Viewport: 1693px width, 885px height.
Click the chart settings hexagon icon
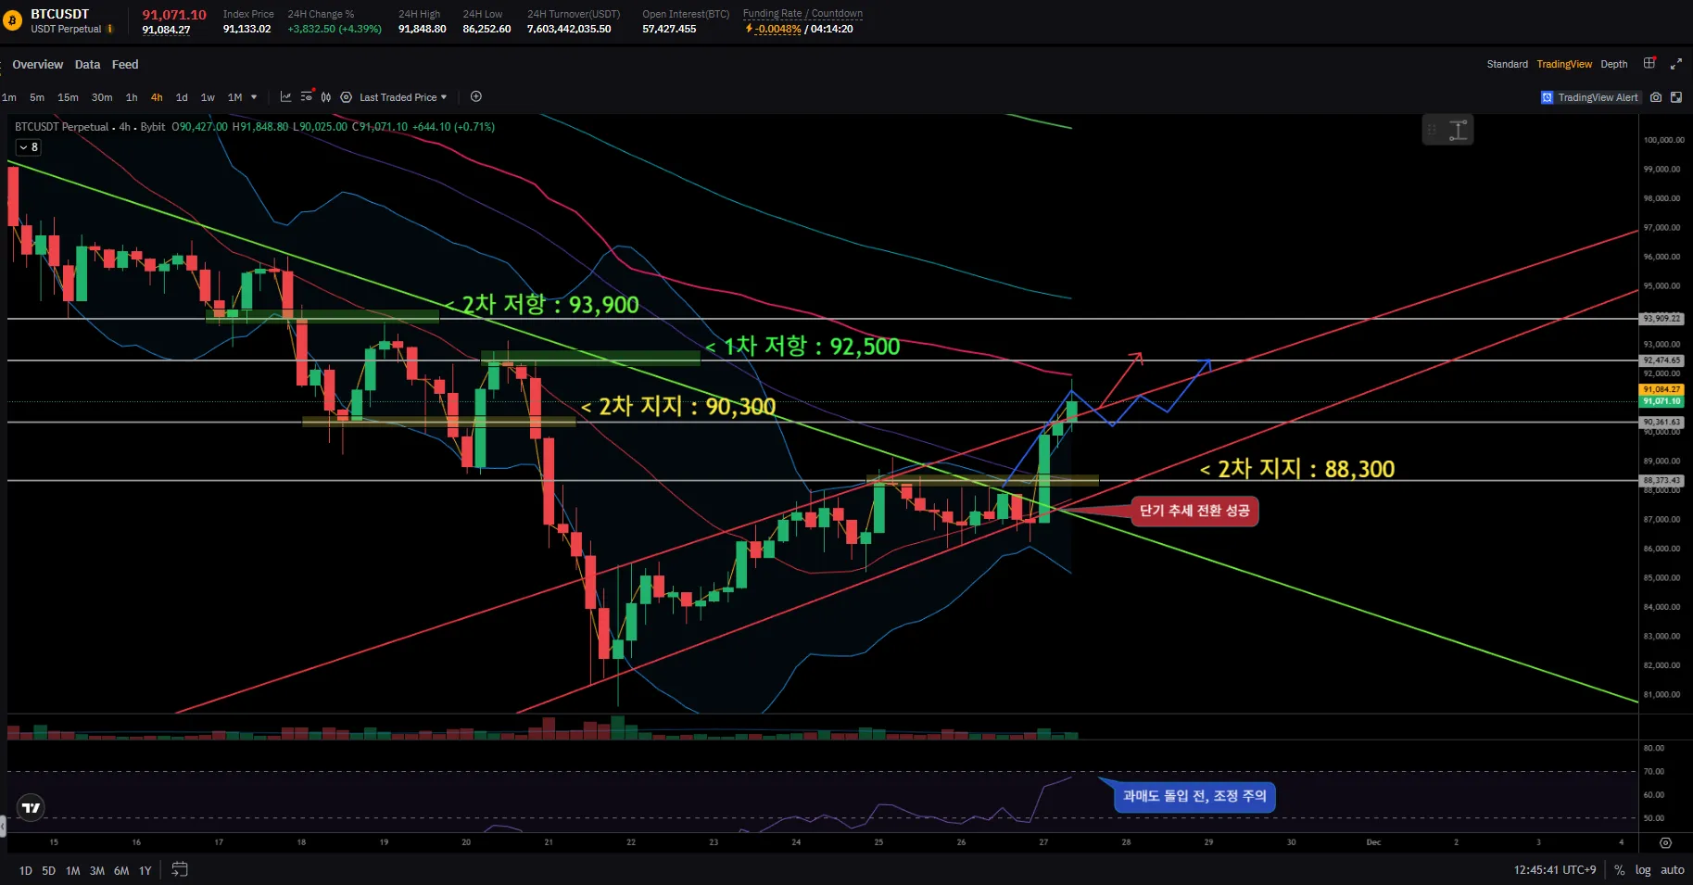point(346,97)
